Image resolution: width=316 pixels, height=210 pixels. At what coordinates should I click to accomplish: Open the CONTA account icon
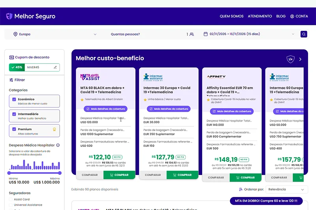point(292,16)
